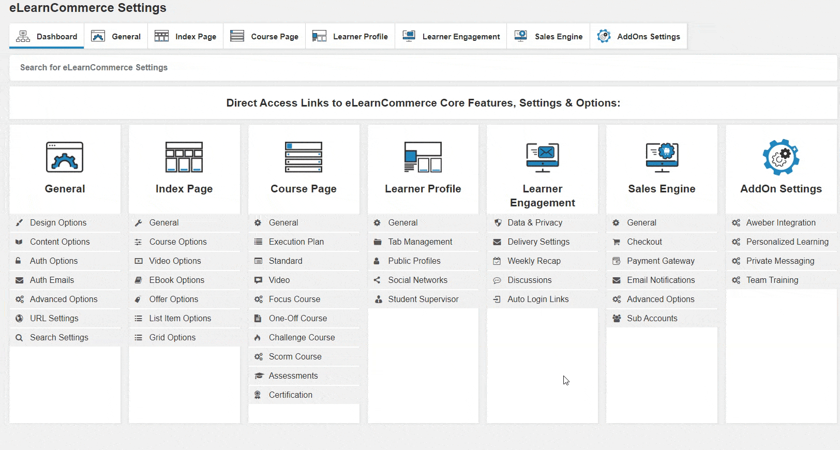The image size is (840, 450).
Task: Click the flame icon beside Challenge Course
Action: (258, 338)
